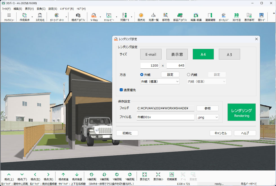Image resolution: width=276 pixels, height=186 pixels.
Task: Click the ヘルプ button in the dialog
Action: (x=245, y=133)
